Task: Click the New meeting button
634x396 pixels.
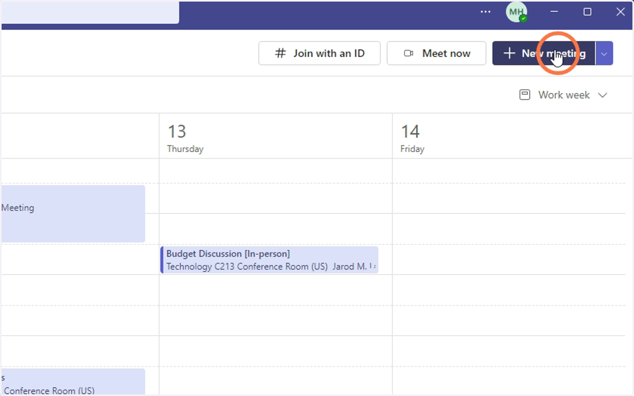Action: [544, 53]
